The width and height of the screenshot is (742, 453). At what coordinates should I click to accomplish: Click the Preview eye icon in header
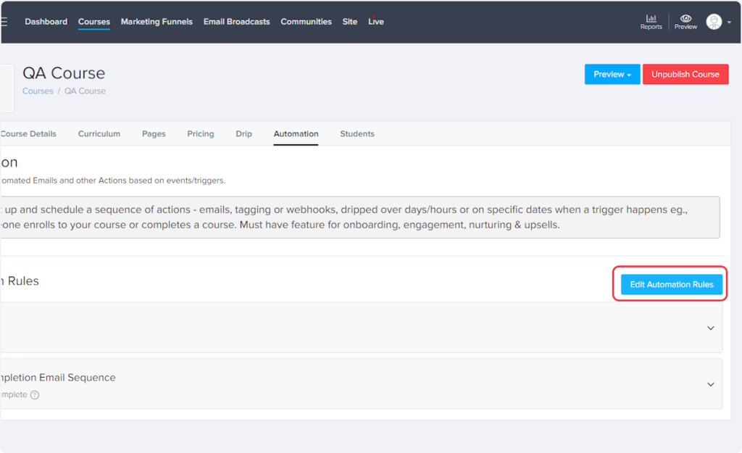coord(685,19)
